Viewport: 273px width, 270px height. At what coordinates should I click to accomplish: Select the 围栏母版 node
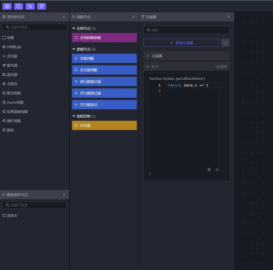[x=12, y=121]
